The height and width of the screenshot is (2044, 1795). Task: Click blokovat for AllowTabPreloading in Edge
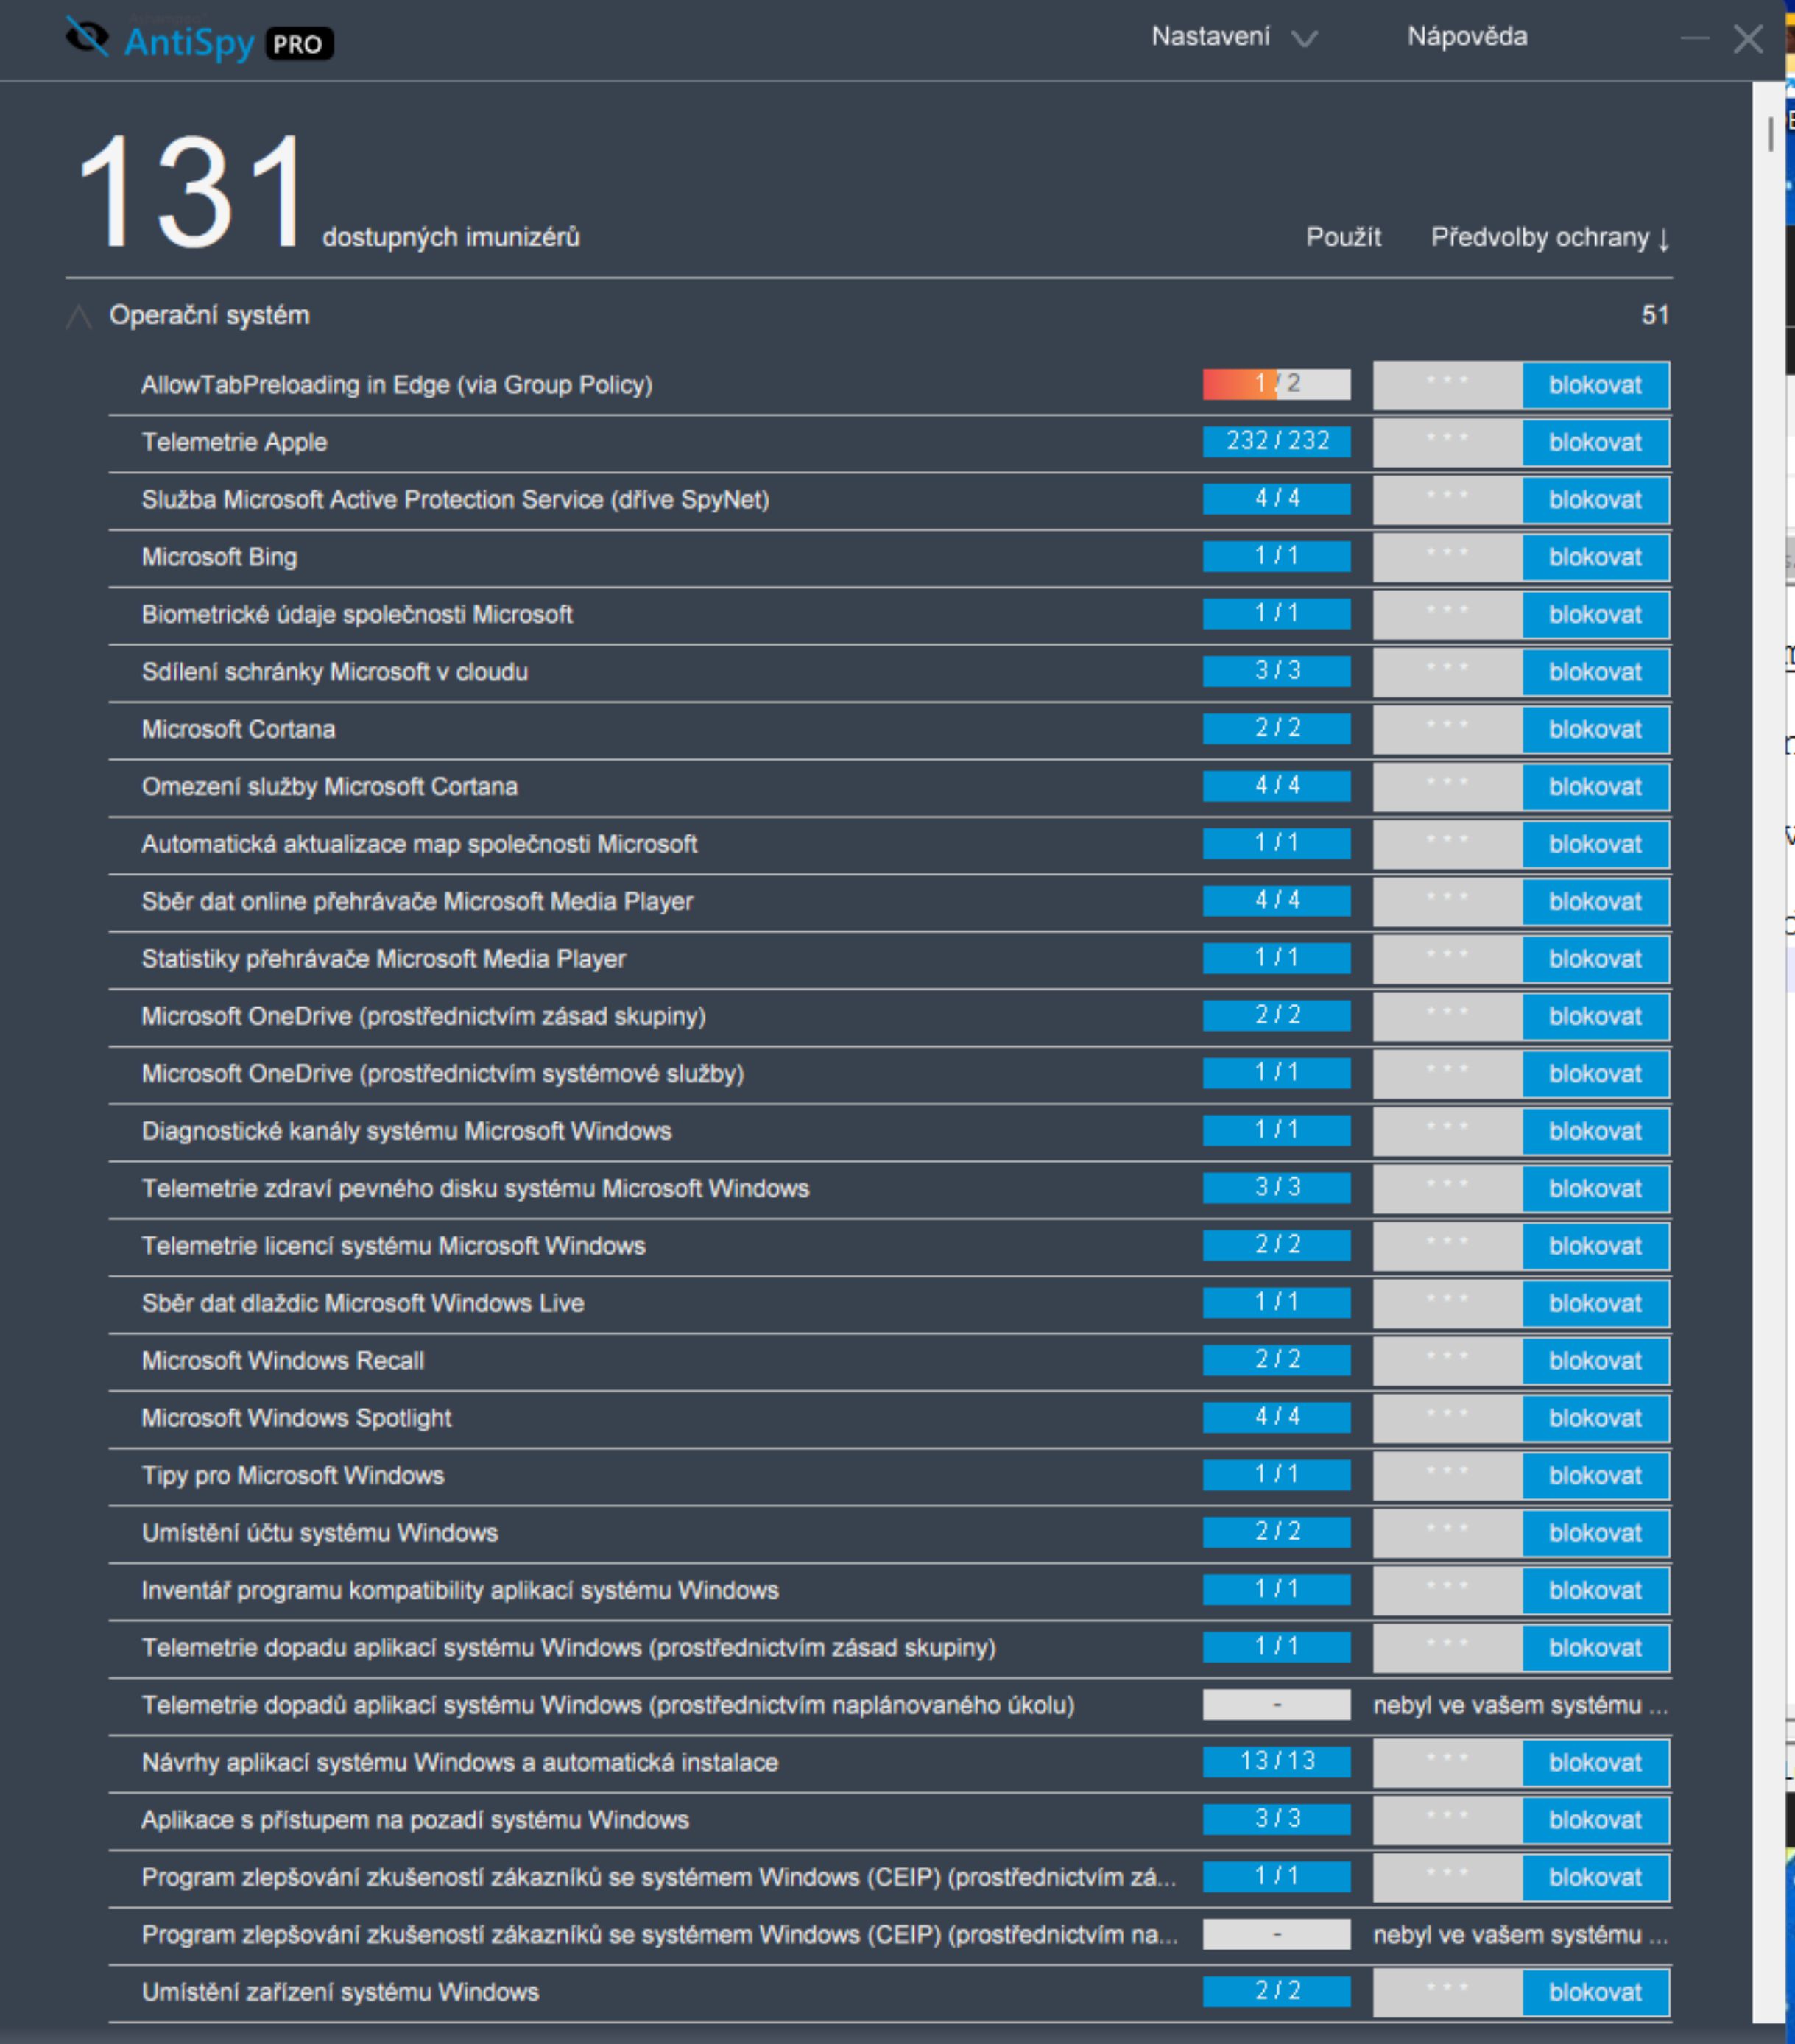1595,385
